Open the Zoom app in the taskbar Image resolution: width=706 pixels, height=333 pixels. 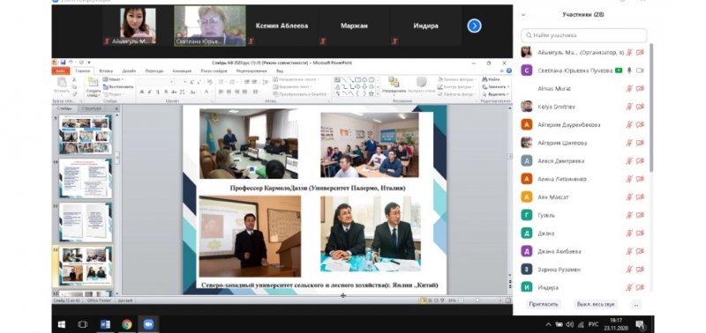148,324
